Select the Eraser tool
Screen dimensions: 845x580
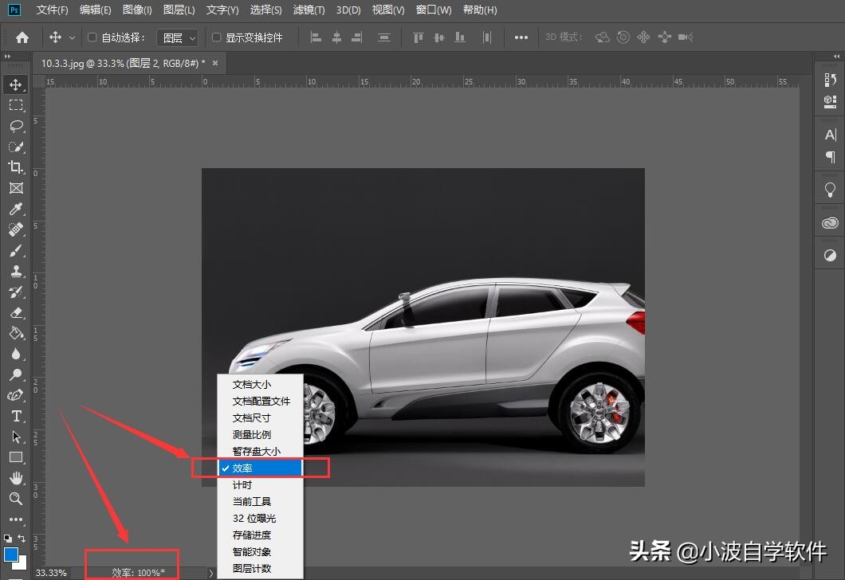tap(16, 312)
